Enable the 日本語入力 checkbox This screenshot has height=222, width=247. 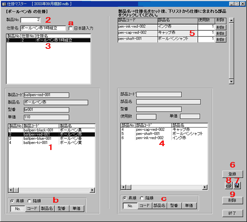[70, 28]
